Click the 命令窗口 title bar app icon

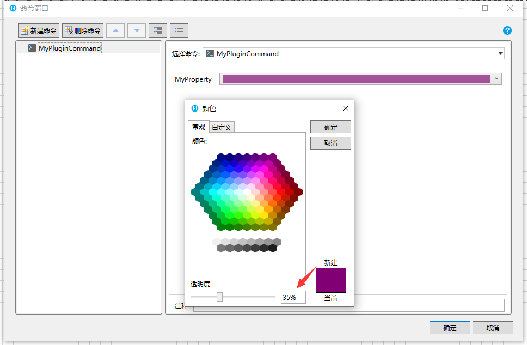point(13,8)
